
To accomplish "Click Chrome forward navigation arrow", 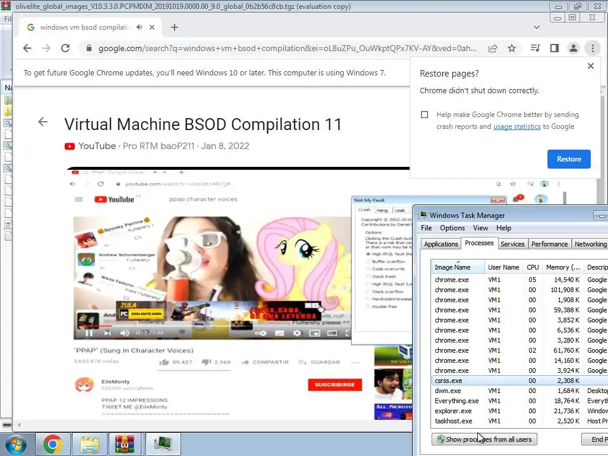I will (x=46, y=48).
